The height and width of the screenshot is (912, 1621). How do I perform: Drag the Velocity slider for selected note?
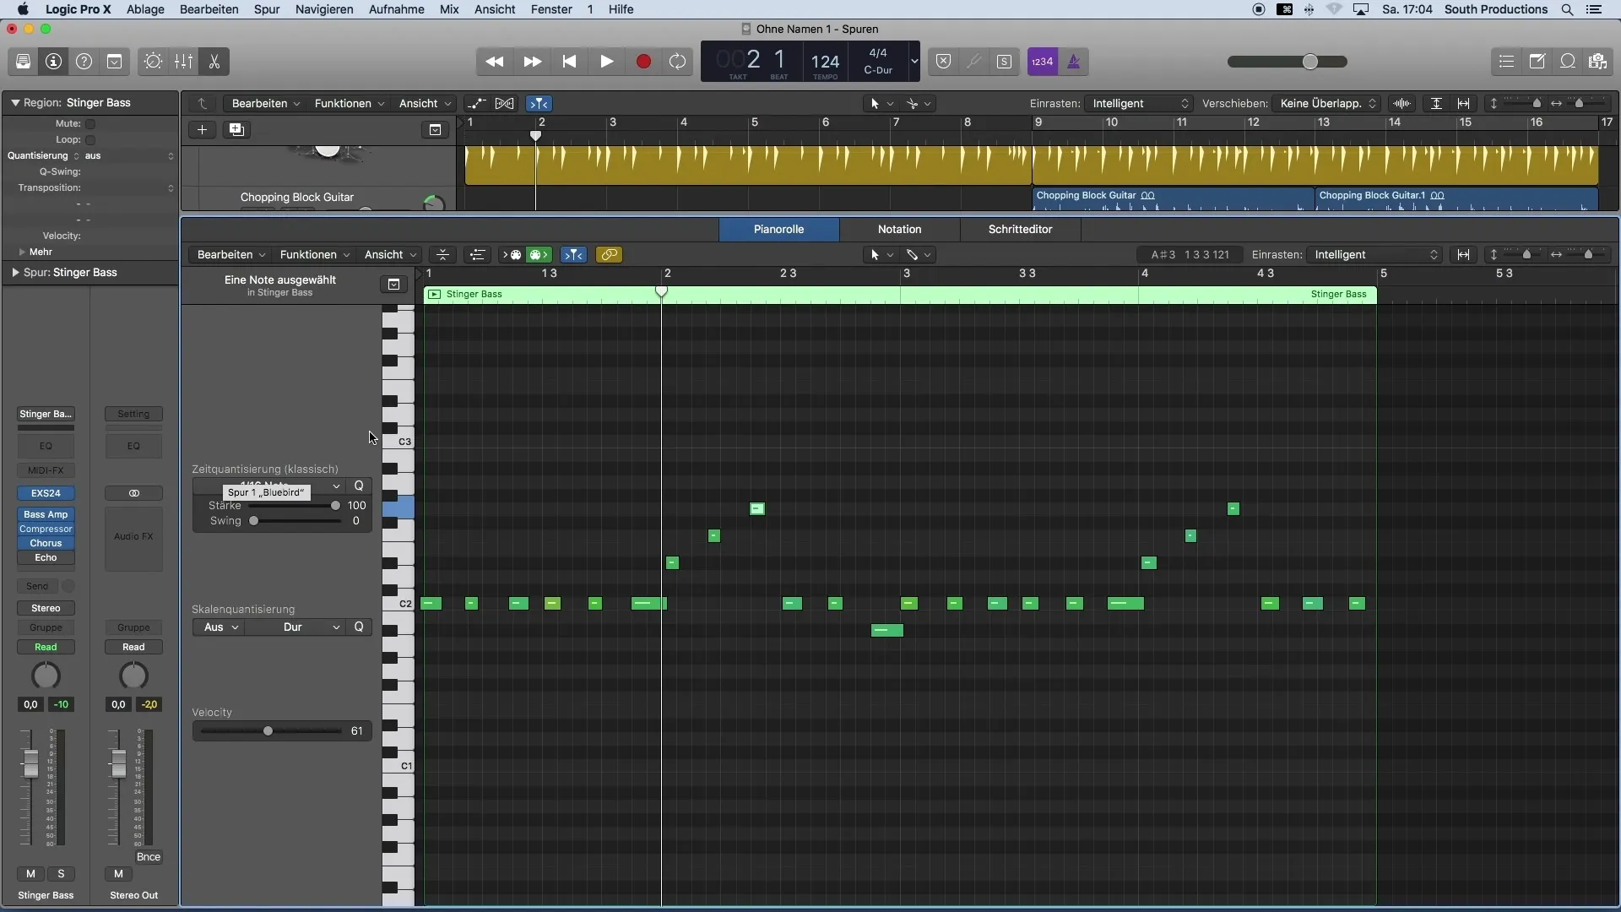pyautogui.click(x=266, y=730)
